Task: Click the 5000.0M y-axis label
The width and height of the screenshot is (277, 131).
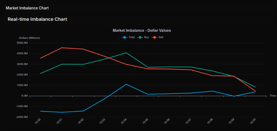Action: point(22,43)
